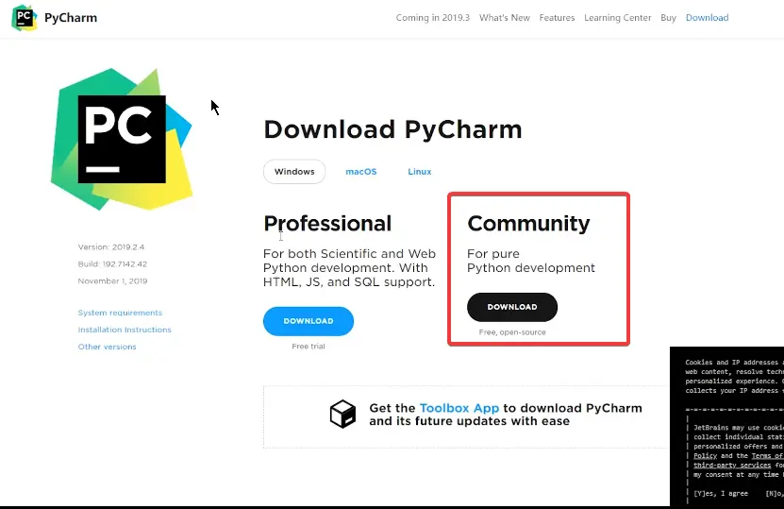Click the Build: 192.7142.42 text
The width and height of the screenshot is (784, 509).
pos(112,264)
